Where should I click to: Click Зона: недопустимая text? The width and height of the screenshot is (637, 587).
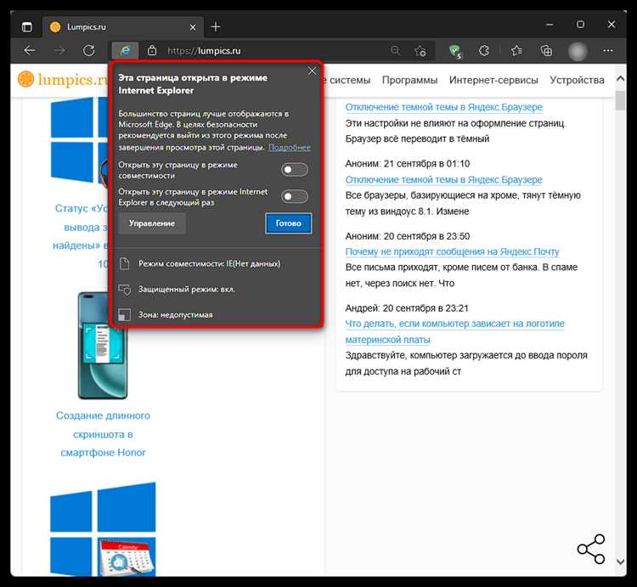tap(175, 315)
